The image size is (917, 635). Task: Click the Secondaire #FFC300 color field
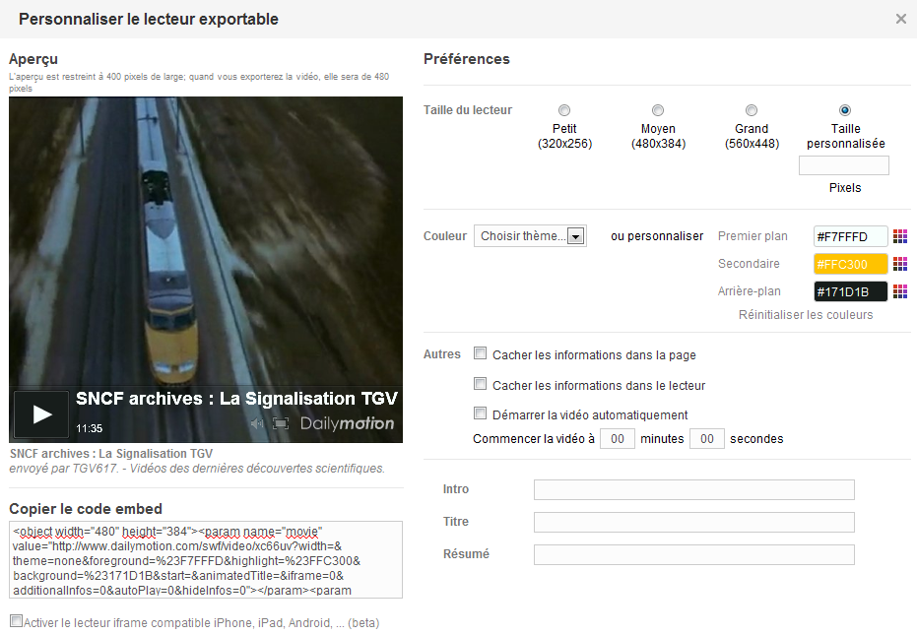tap(850, 264)
